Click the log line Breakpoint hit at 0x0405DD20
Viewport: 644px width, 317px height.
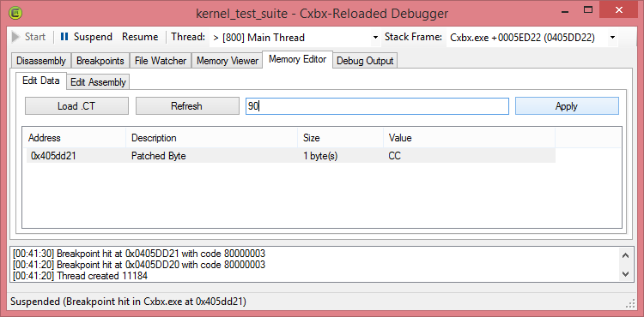(139, 265)
